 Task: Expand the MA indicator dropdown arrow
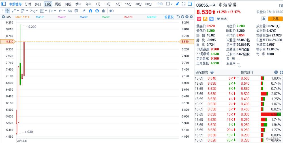pos(3,17)
